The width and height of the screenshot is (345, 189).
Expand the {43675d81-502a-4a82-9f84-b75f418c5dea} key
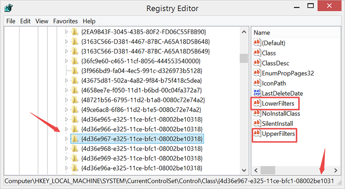point(66,81)
